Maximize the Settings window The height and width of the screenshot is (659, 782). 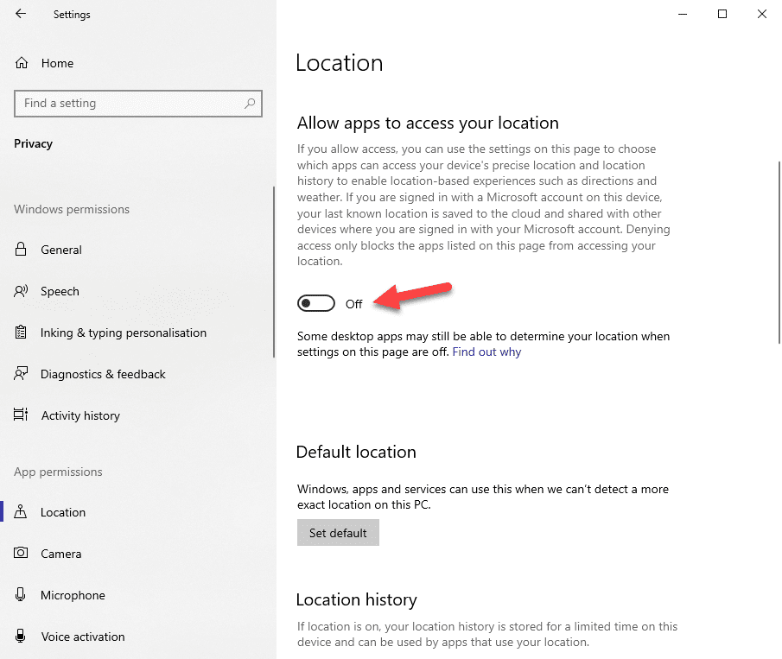[722, 14]
